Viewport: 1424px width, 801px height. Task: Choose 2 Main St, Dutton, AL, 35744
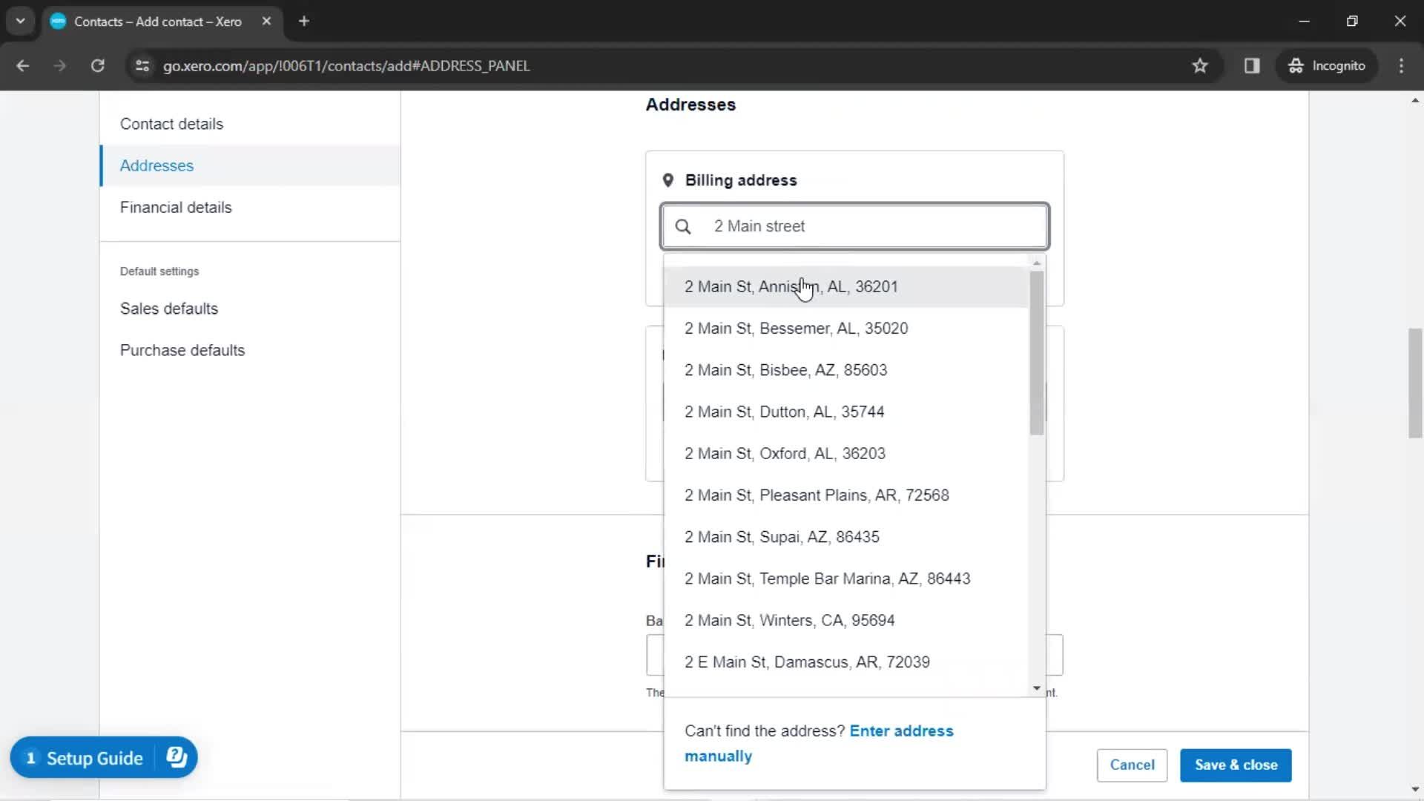coord(846,412)
